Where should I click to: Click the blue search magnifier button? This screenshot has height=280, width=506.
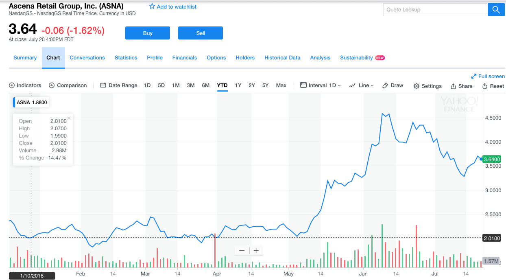pyautogui.click(x=496, y=10)
